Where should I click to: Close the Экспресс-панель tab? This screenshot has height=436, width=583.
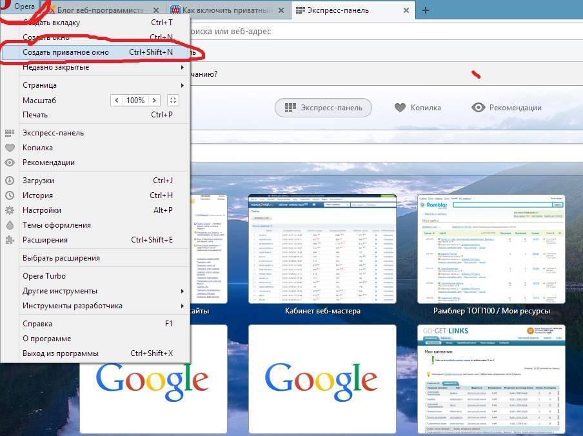click(x=406, y=10)
